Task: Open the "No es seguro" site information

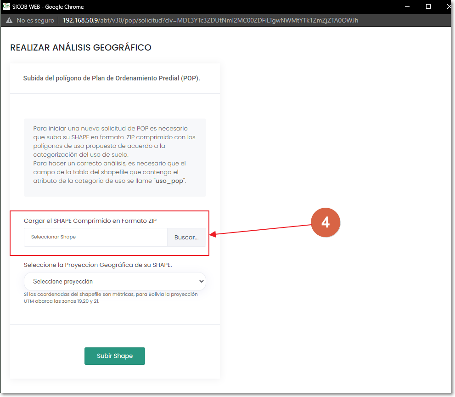Action: click(35, 21)
